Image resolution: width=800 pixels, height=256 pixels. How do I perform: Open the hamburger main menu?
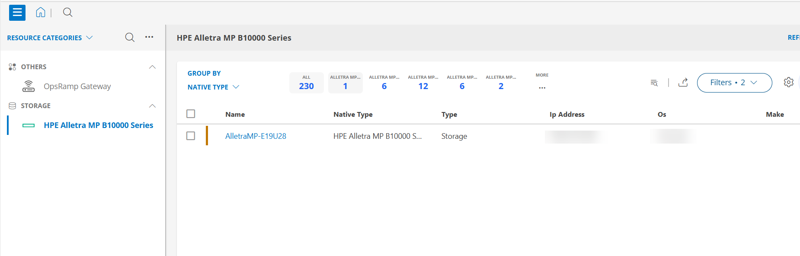tap(17, 13)
